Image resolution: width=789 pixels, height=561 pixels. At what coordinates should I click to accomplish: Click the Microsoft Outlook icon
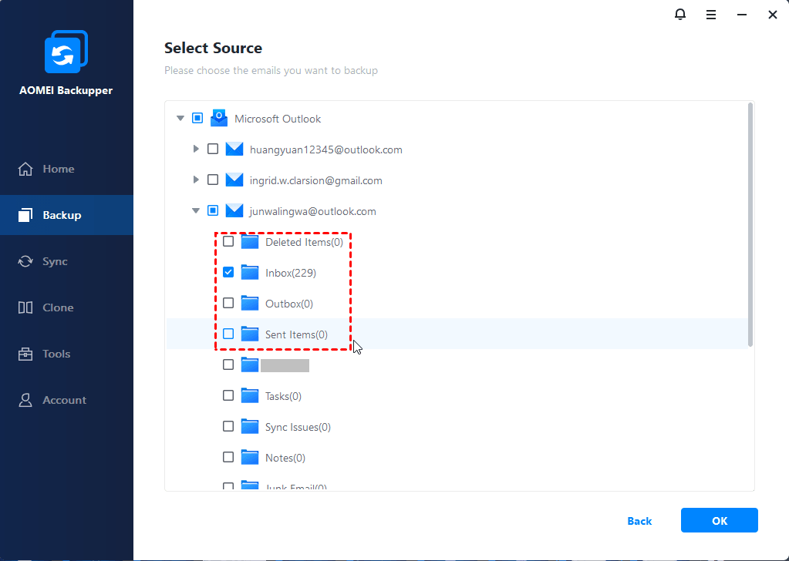[x=219, y=118]
